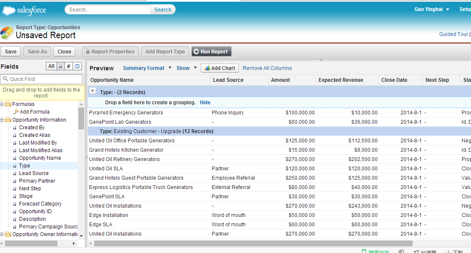Open Report Properties
The height and width of the screenshot is (253, 471).
[110, 51]
